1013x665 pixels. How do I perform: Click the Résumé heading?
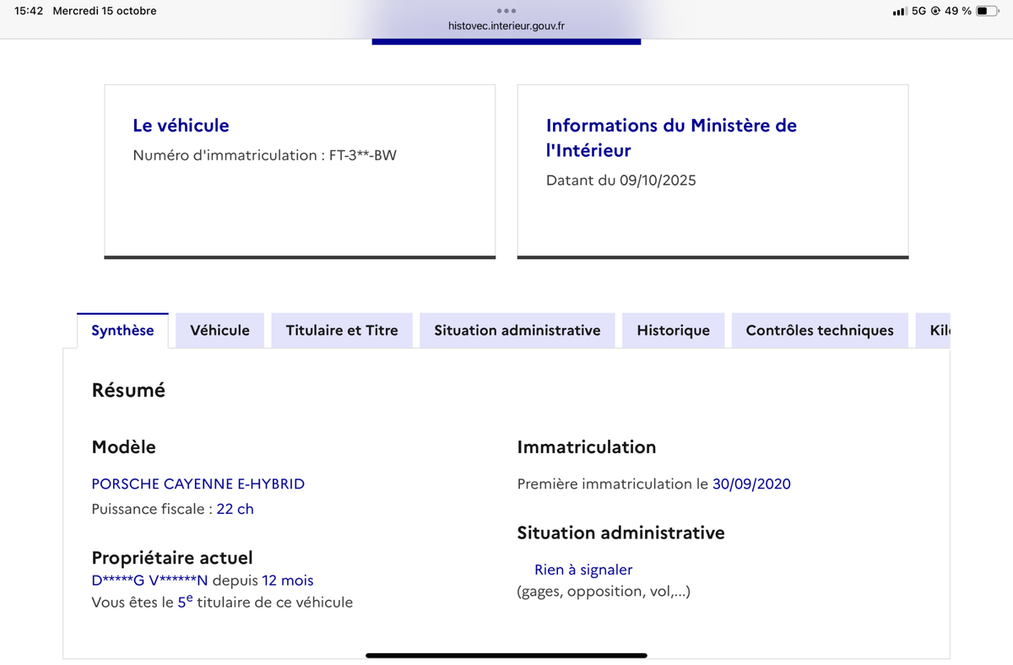coord(128,391)
